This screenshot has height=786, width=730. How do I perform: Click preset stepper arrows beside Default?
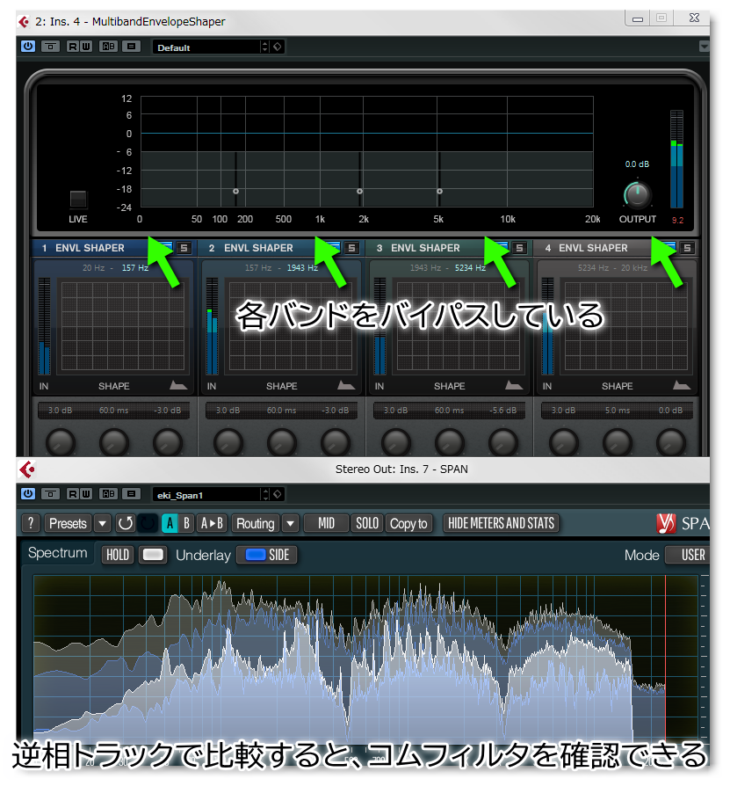pyautogui.click(x=265, y=47)
